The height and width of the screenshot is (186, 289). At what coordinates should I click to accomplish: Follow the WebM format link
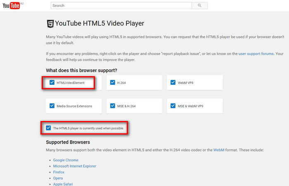[x=219, y=150]
